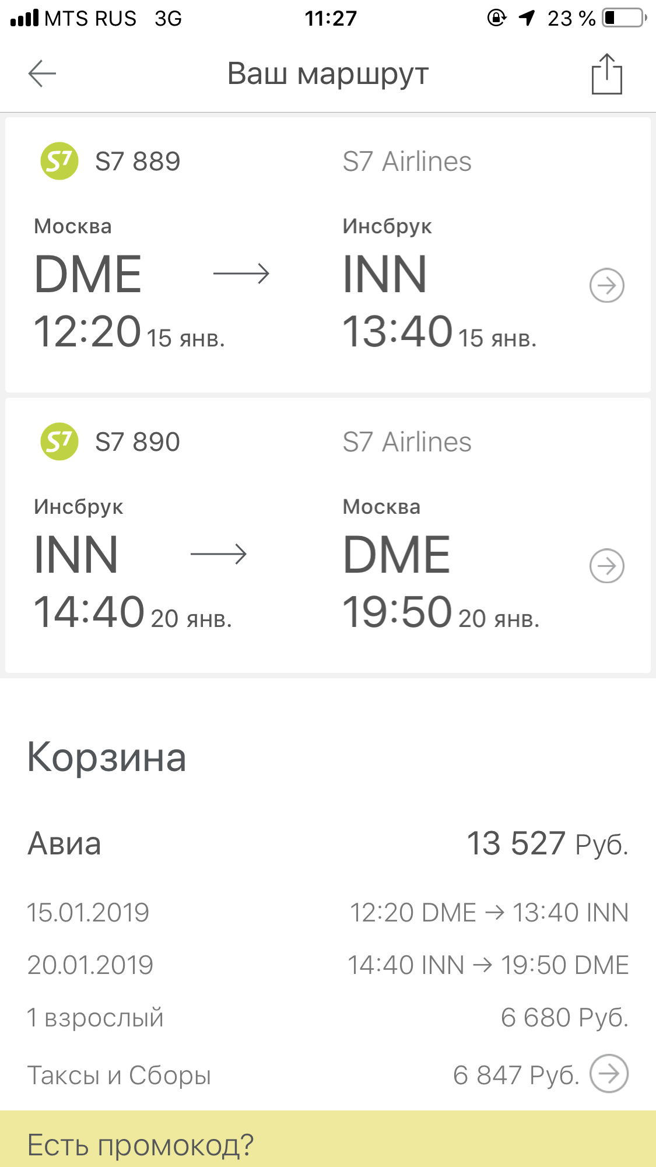The width and height of the screenshot is (656, 1167).
Task: Tap the Корзина section heading
Action: coord(107,758)
